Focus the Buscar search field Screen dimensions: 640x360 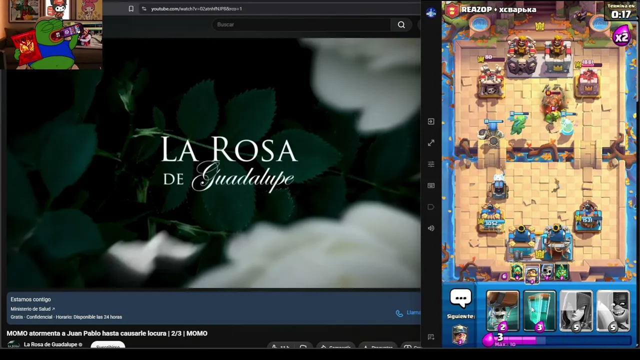tap(301, 24)
